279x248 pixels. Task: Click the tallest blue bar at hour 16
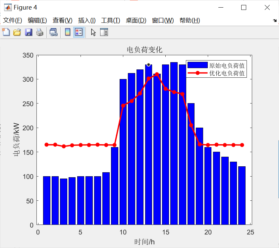pos(174,144)
